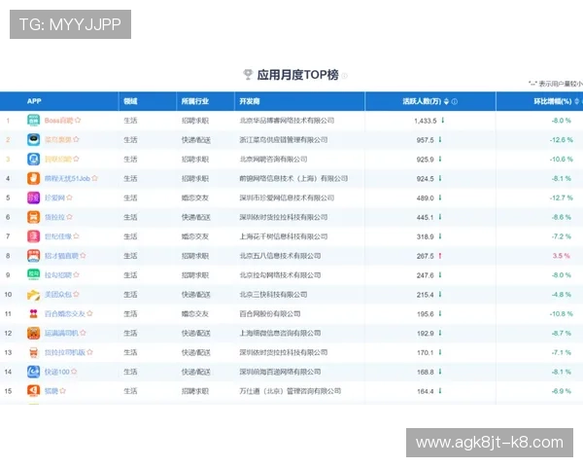Click the 所属行业 column header
This screenshot has width=583, height=467.
[195, 101]
